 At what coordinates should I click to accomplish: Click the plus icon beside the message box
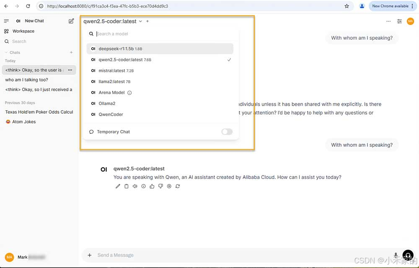pyautogui.click(x=90, y=255)
